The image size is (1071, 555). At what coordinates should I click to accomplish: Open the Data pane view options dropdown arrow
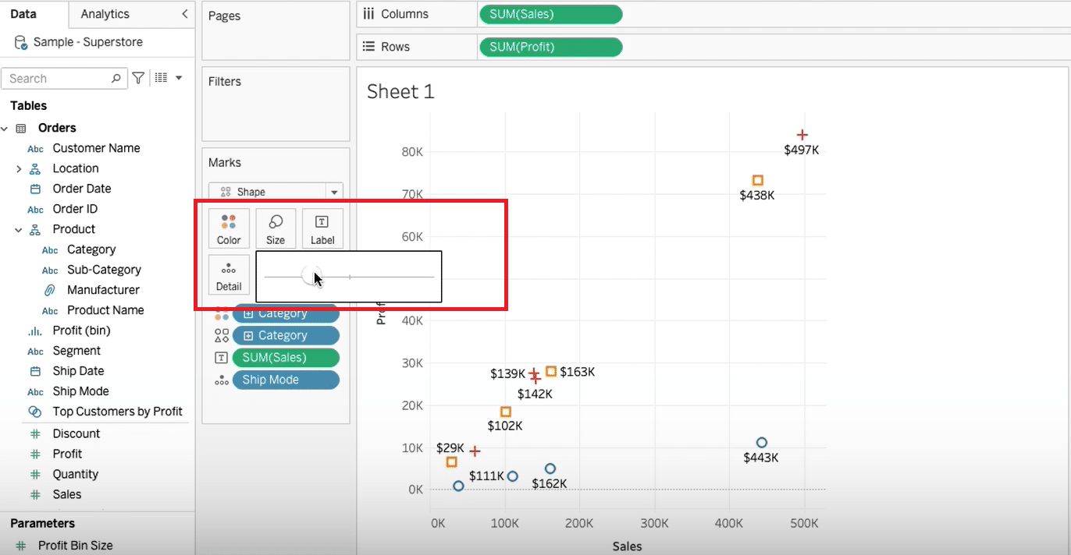(x=179, y=78)
